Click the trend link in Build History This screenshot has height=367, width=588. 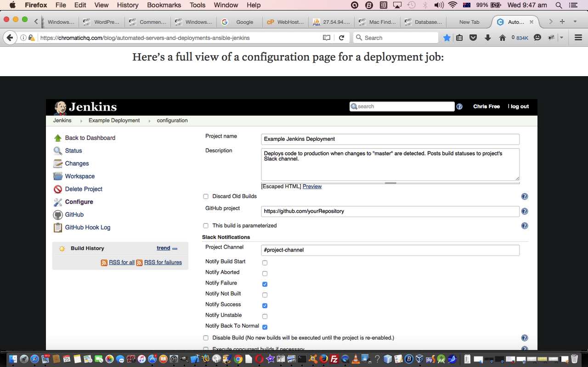pyautogui.click(x=163, y=248)
